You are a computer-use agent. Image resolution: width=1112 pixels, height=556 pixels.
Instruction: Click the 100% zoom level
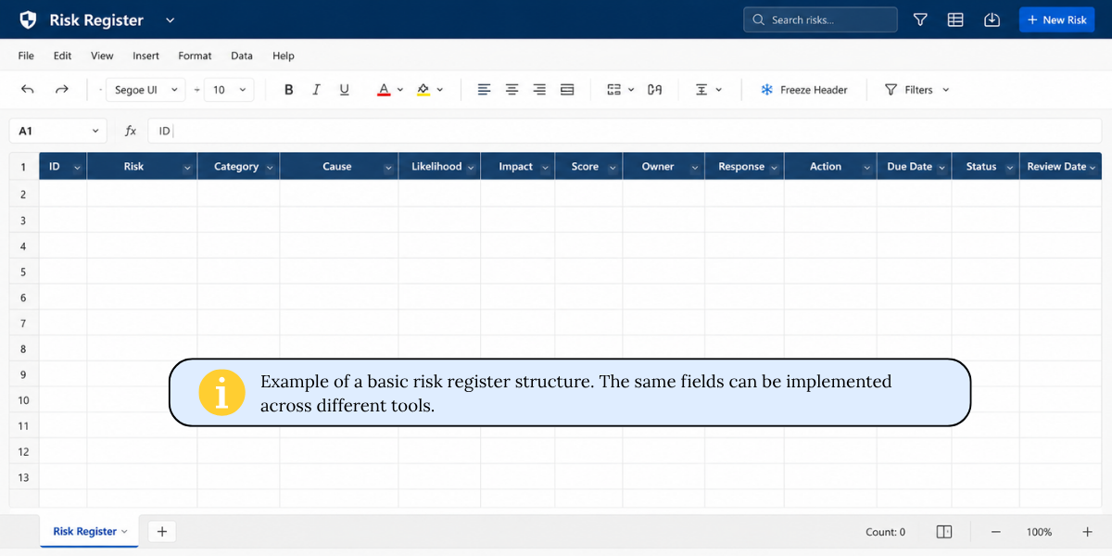[x=1039, y=532]
